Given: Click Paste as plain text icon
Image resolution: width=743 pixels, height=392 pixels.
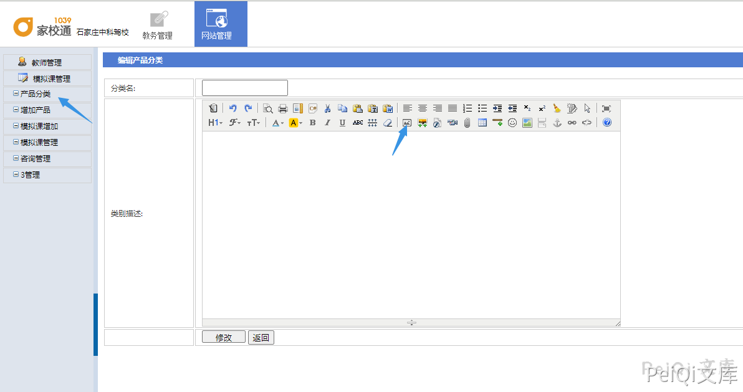Looking at the screenshot, I should tap(373, 108).
